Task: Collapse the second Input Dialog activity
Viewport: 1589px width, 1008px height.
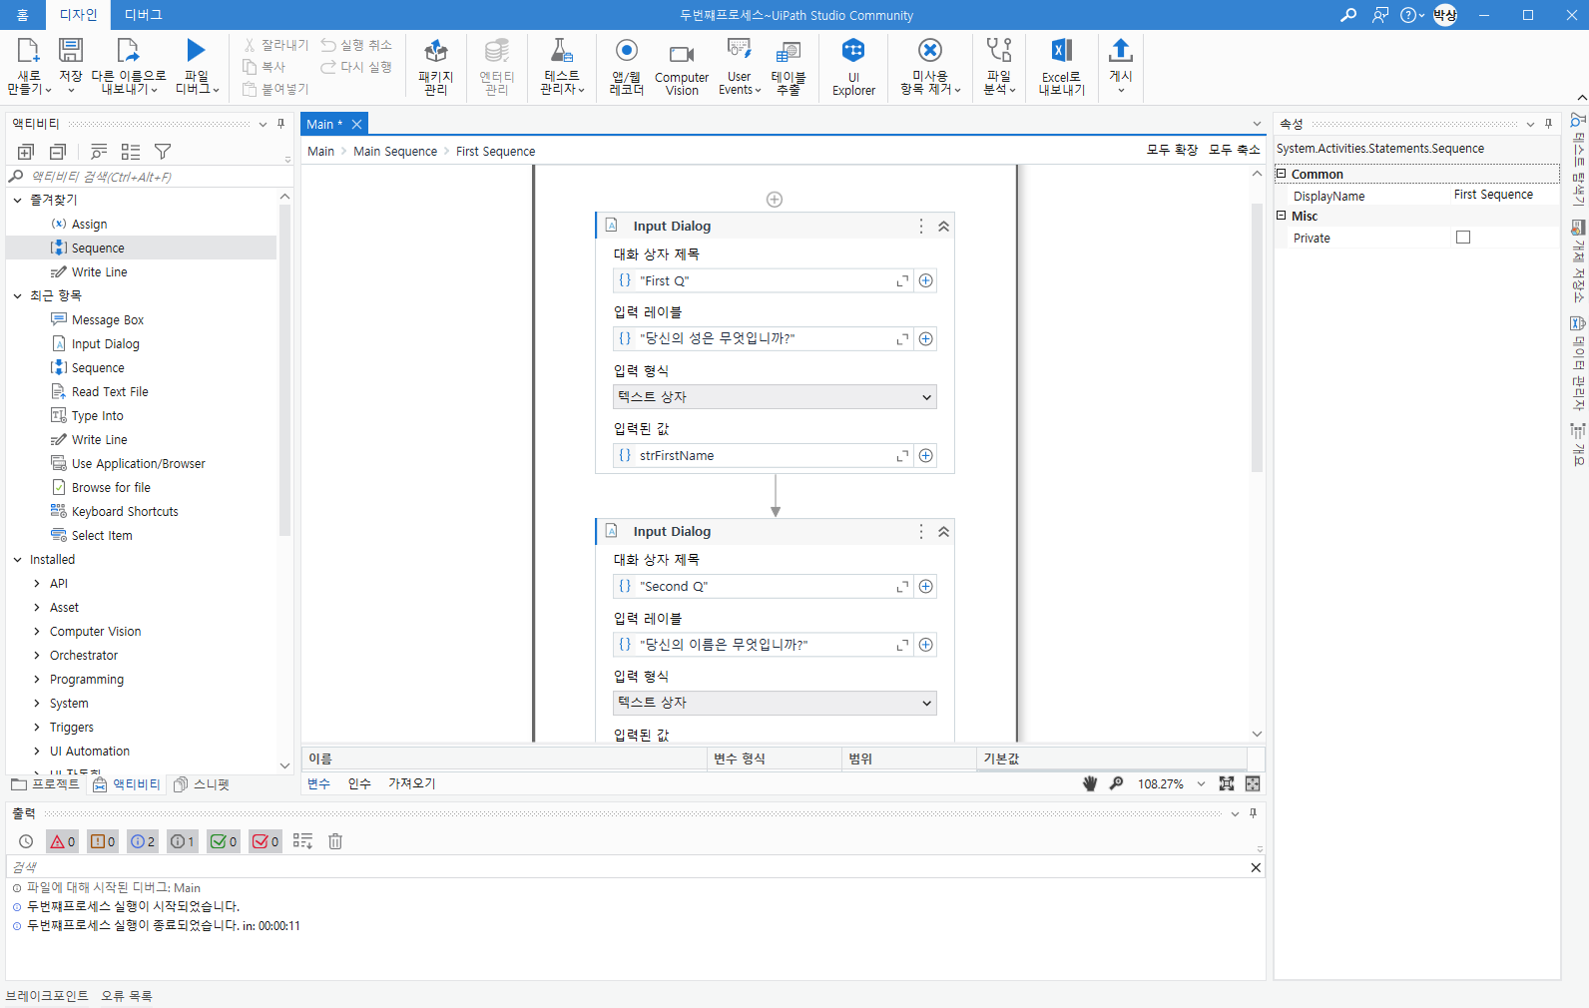Action: pos(943,532)
